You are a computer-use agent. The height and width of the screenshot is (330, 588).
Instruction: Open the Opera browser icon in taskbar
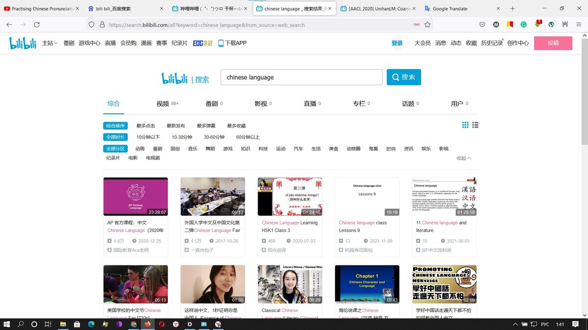tap(161, 324)
